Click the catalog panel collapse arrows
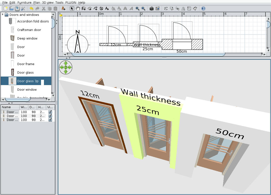The width and height of the screenshot is (271, 195). coord(9,103)
